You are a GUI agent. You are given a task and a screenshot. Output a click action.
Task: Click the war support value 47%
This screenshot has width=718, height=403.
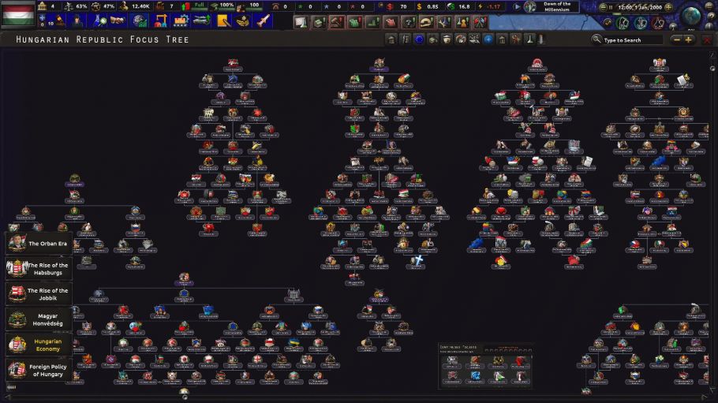[109, 6]
